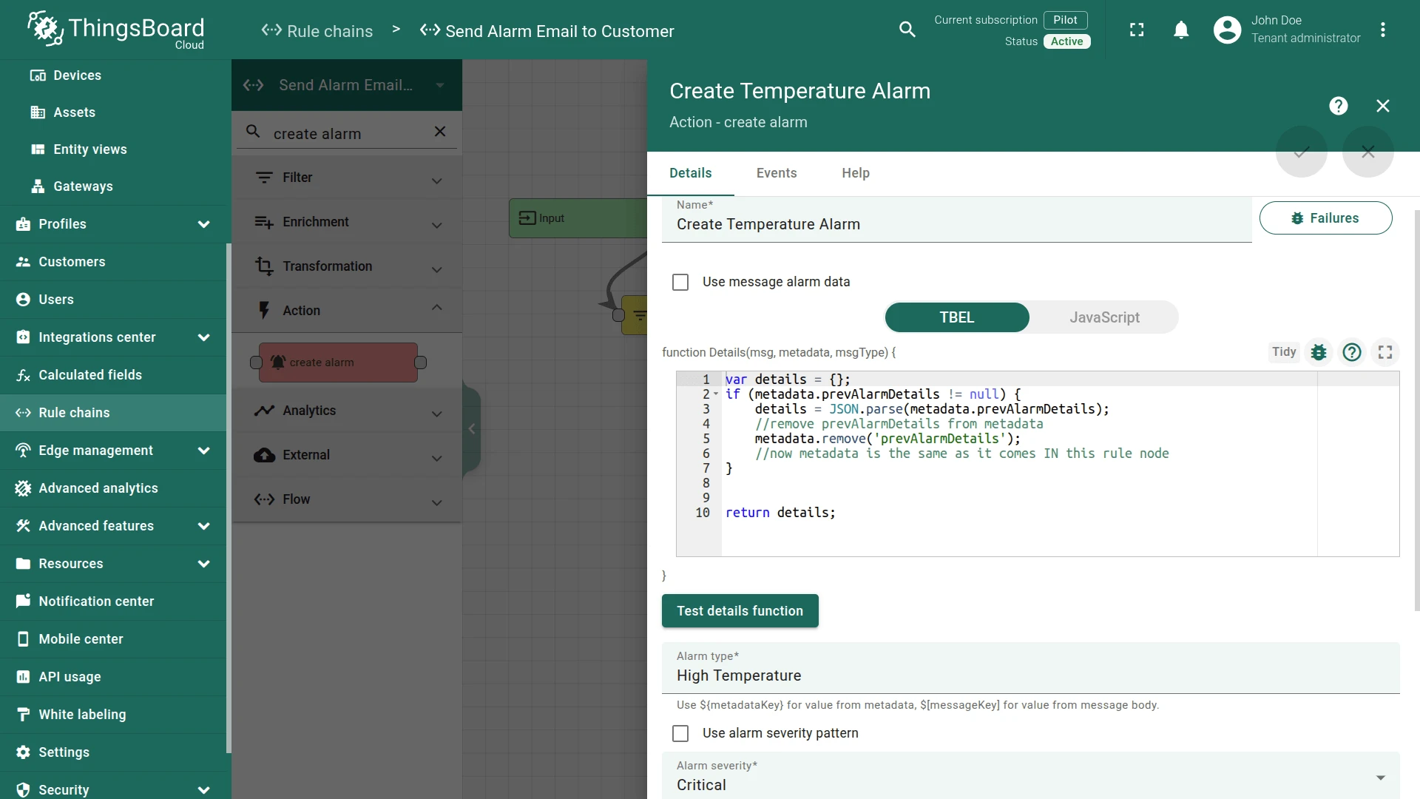
Task: Click the Name input field
Action: click(956, 219)
